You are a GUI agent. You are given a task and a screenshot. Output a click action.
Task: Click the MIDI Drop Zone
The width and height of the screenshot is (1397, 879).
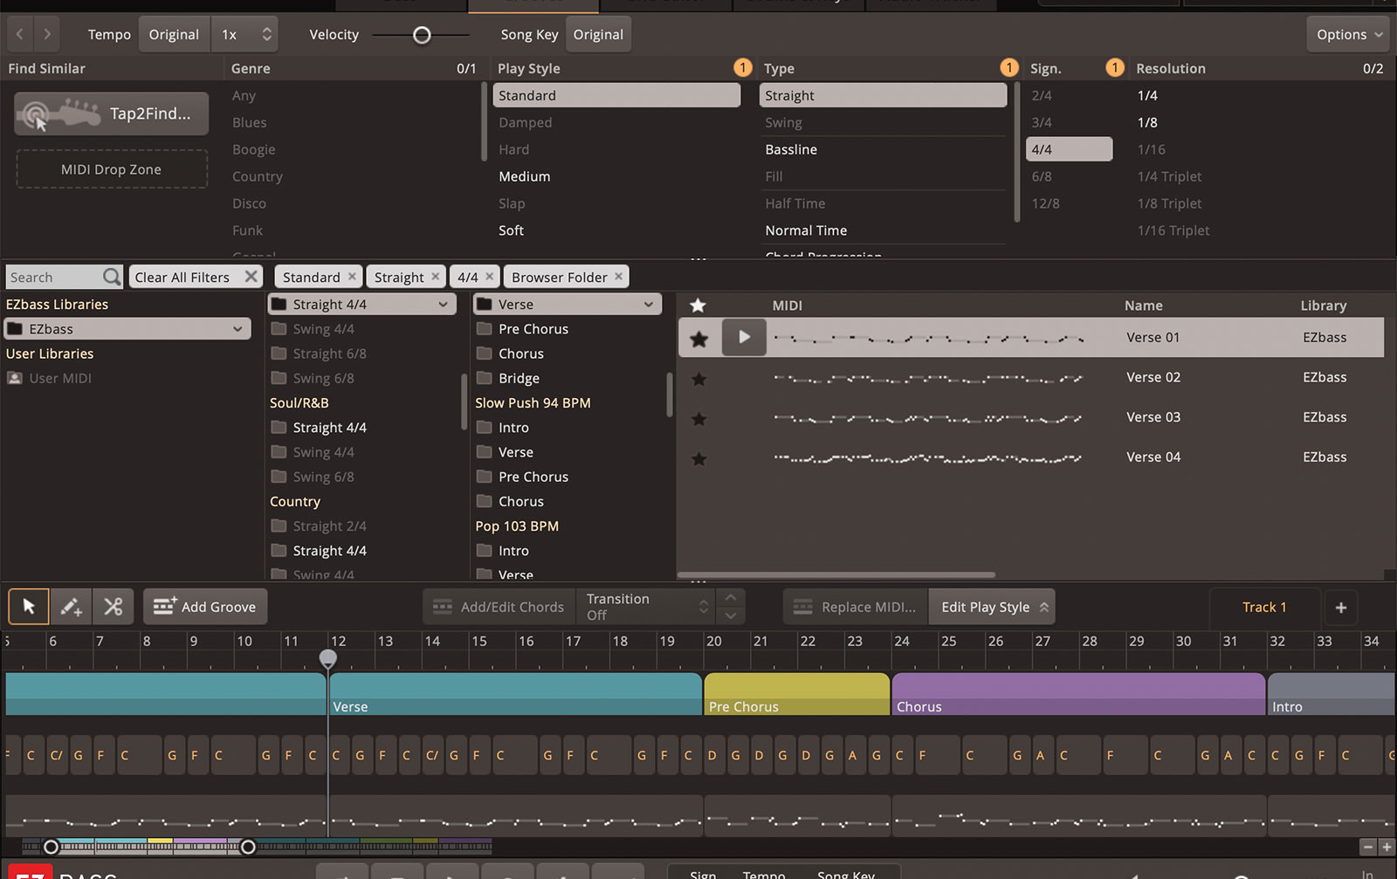click(112, 169)
